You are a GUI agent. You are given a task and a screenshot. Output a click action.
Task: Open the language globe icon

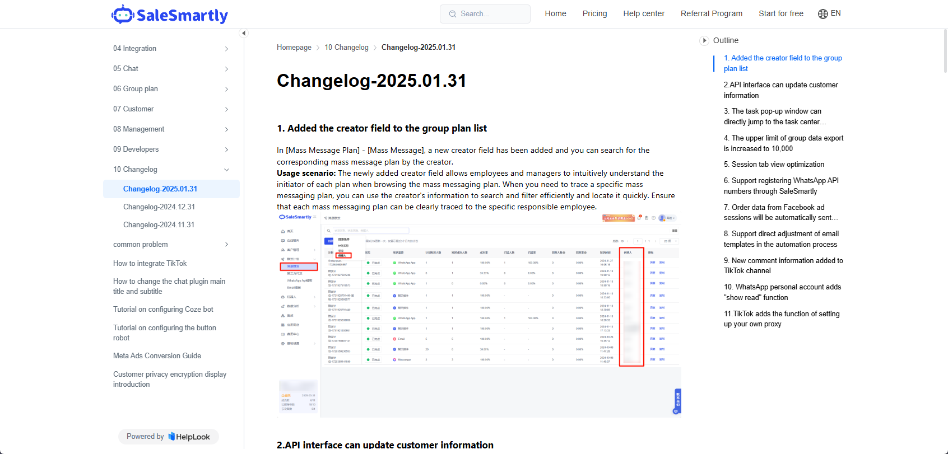[822, 14]
